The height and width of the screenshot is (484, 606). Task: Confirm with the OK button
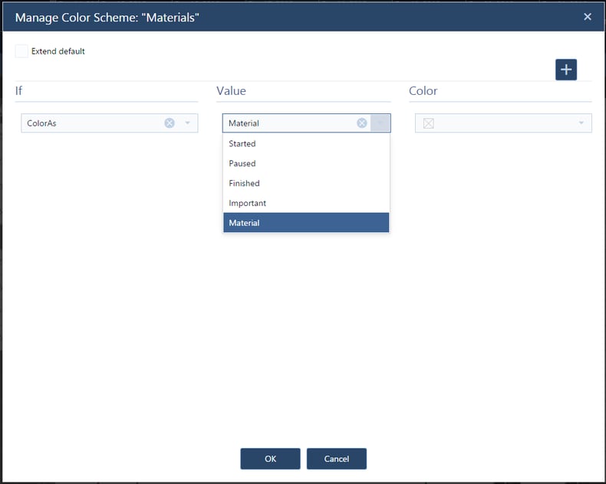point(270,459)
